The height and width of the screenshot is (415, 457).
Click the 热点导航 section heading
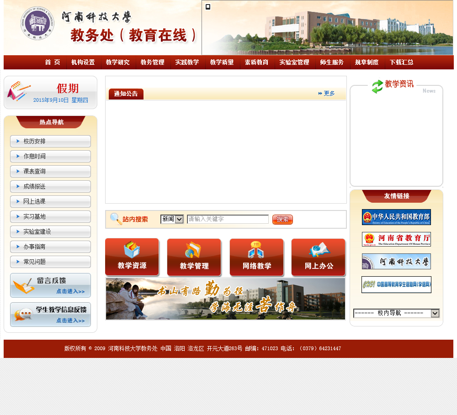(51, 122)
